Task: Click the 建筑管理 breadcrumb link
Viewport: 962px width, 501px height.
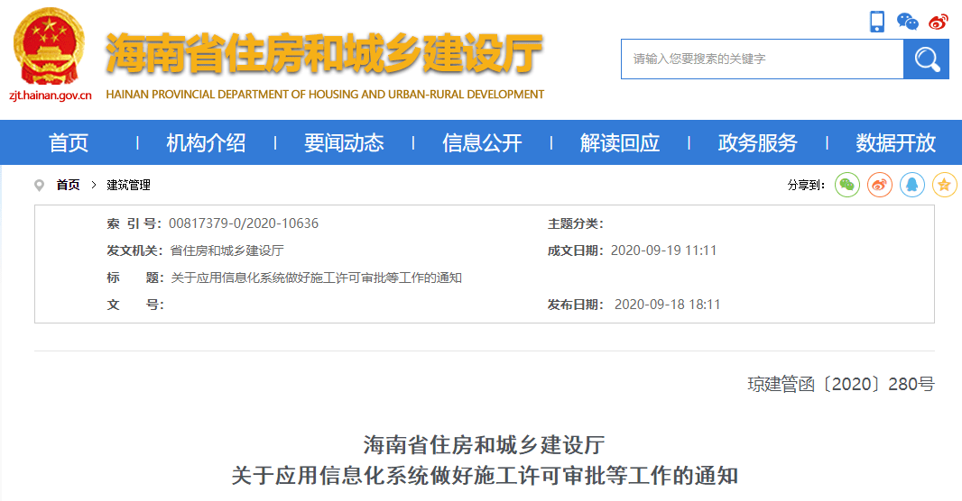Action: (x=128, y=185)
